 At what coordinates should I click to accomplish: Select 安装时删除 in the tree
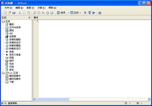click(15, 39)
